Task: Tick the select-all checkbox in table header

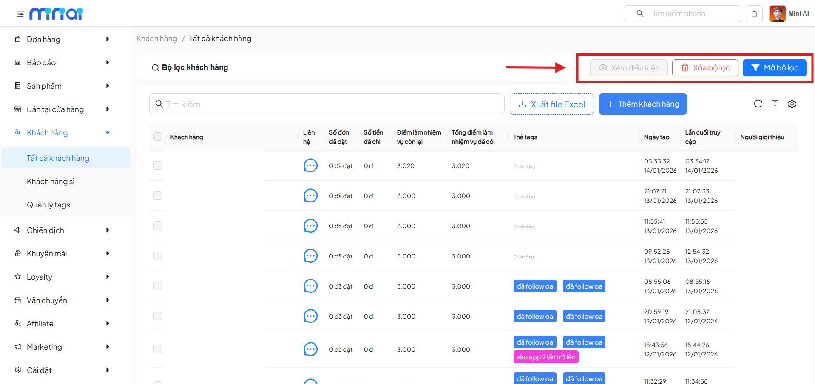Action: (x=158, y=137)
